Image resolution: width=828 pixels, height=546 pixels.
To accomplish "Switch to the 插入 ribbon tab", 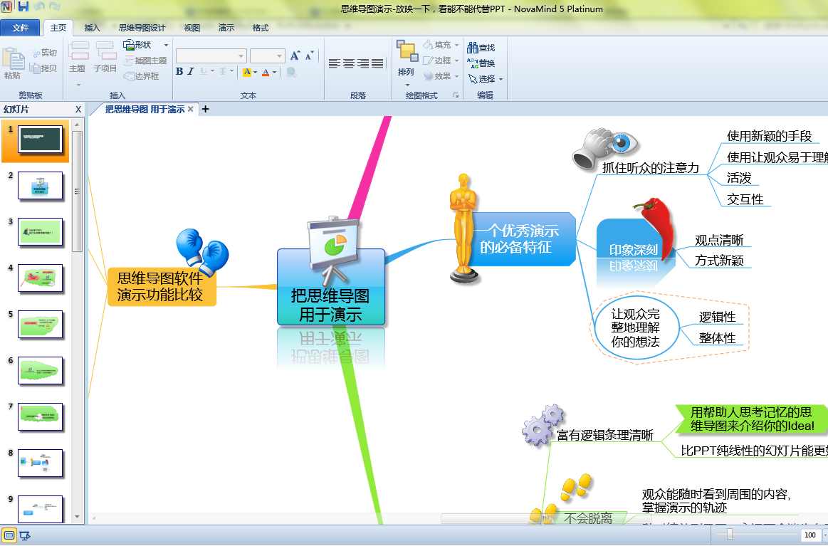I will (92, 28).
